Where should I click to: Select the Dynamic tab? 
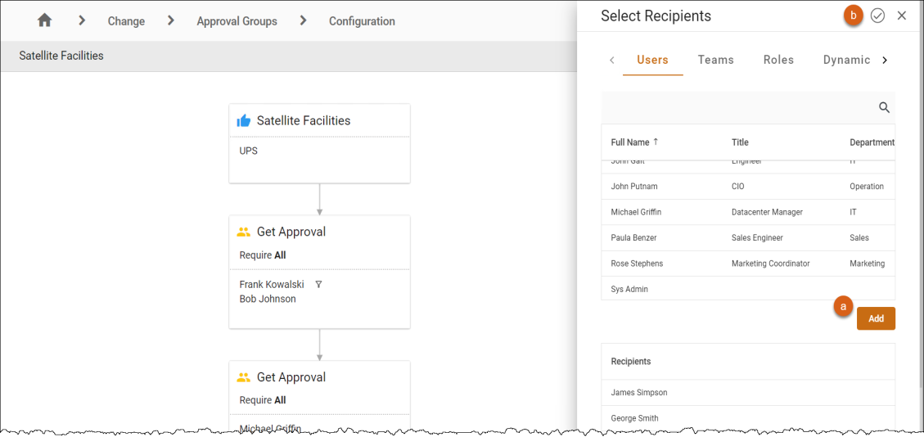pos(846,60)
